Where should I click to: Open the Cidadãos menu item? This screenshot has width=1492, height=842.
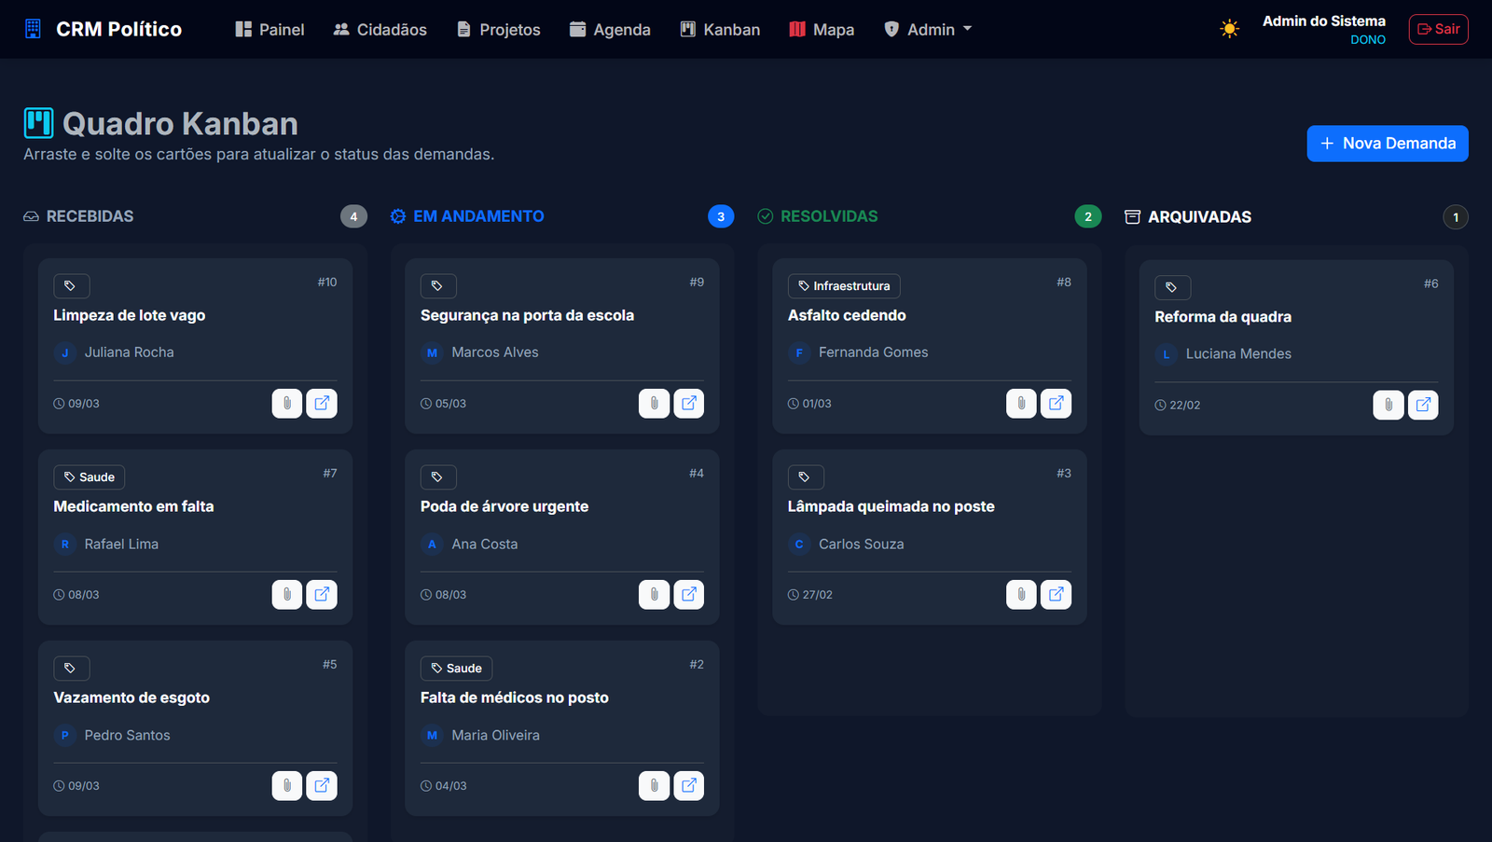click(379, 29)
